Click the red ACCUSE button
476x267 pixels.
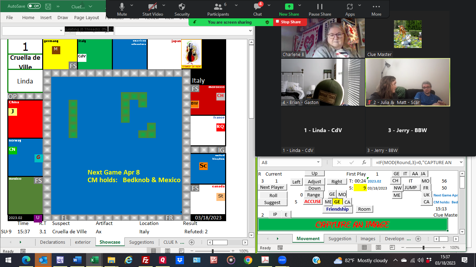(313, 202)
